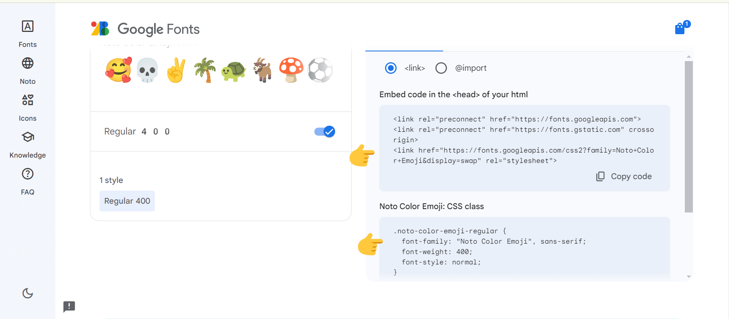Open the Noto globe section

coord(28,71)
